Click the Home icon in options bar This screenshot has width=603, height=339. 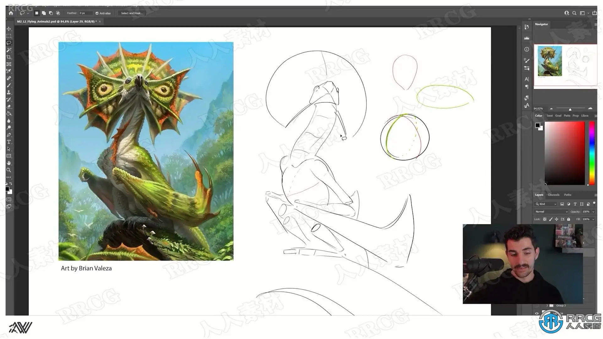(11, 13)
